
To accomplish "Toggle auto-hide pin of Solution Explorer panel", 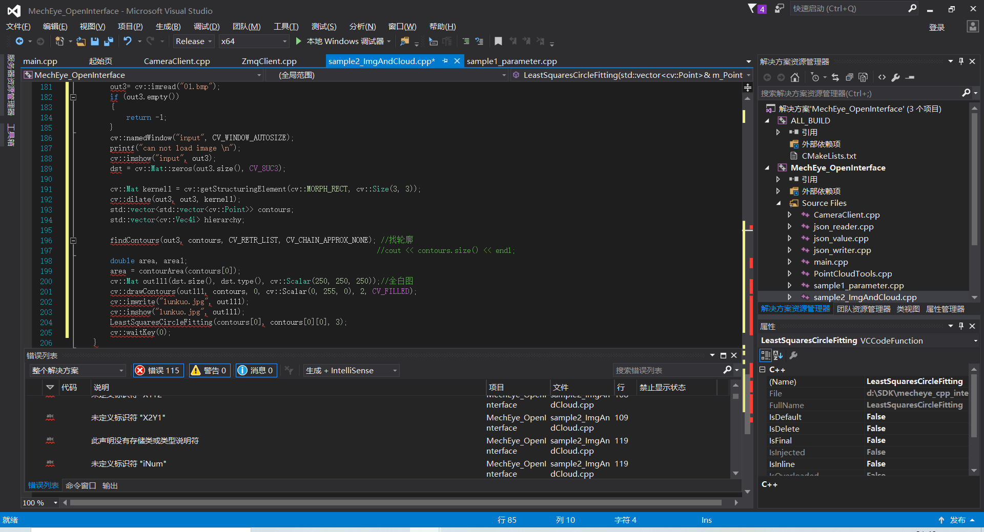I will tap(961, 61).
